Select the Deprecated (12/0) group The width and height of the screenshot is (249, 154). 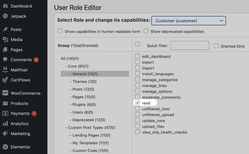click(x=87, y=120)
